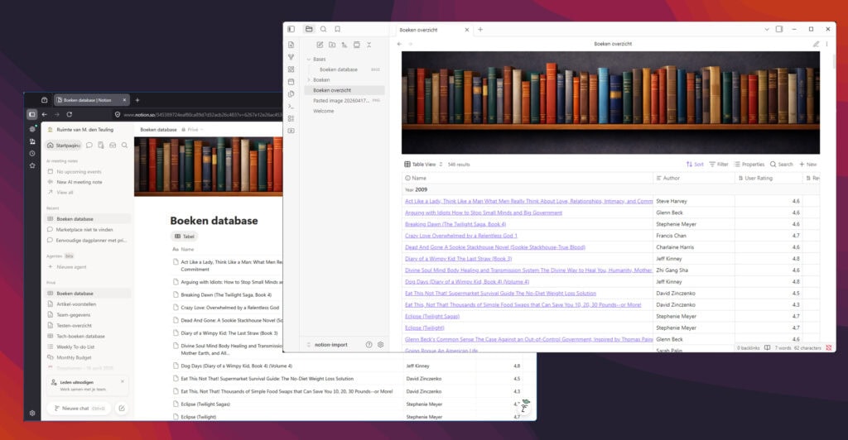This screenshot has height=440, width=848.
Task: Open the Ruimte van M. den Teuling workspace switcher
Action: (81, 130)
